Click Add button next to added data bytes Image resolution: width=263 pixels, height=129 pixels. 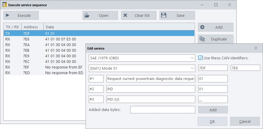pyautogui.click(x=213, y=110)
